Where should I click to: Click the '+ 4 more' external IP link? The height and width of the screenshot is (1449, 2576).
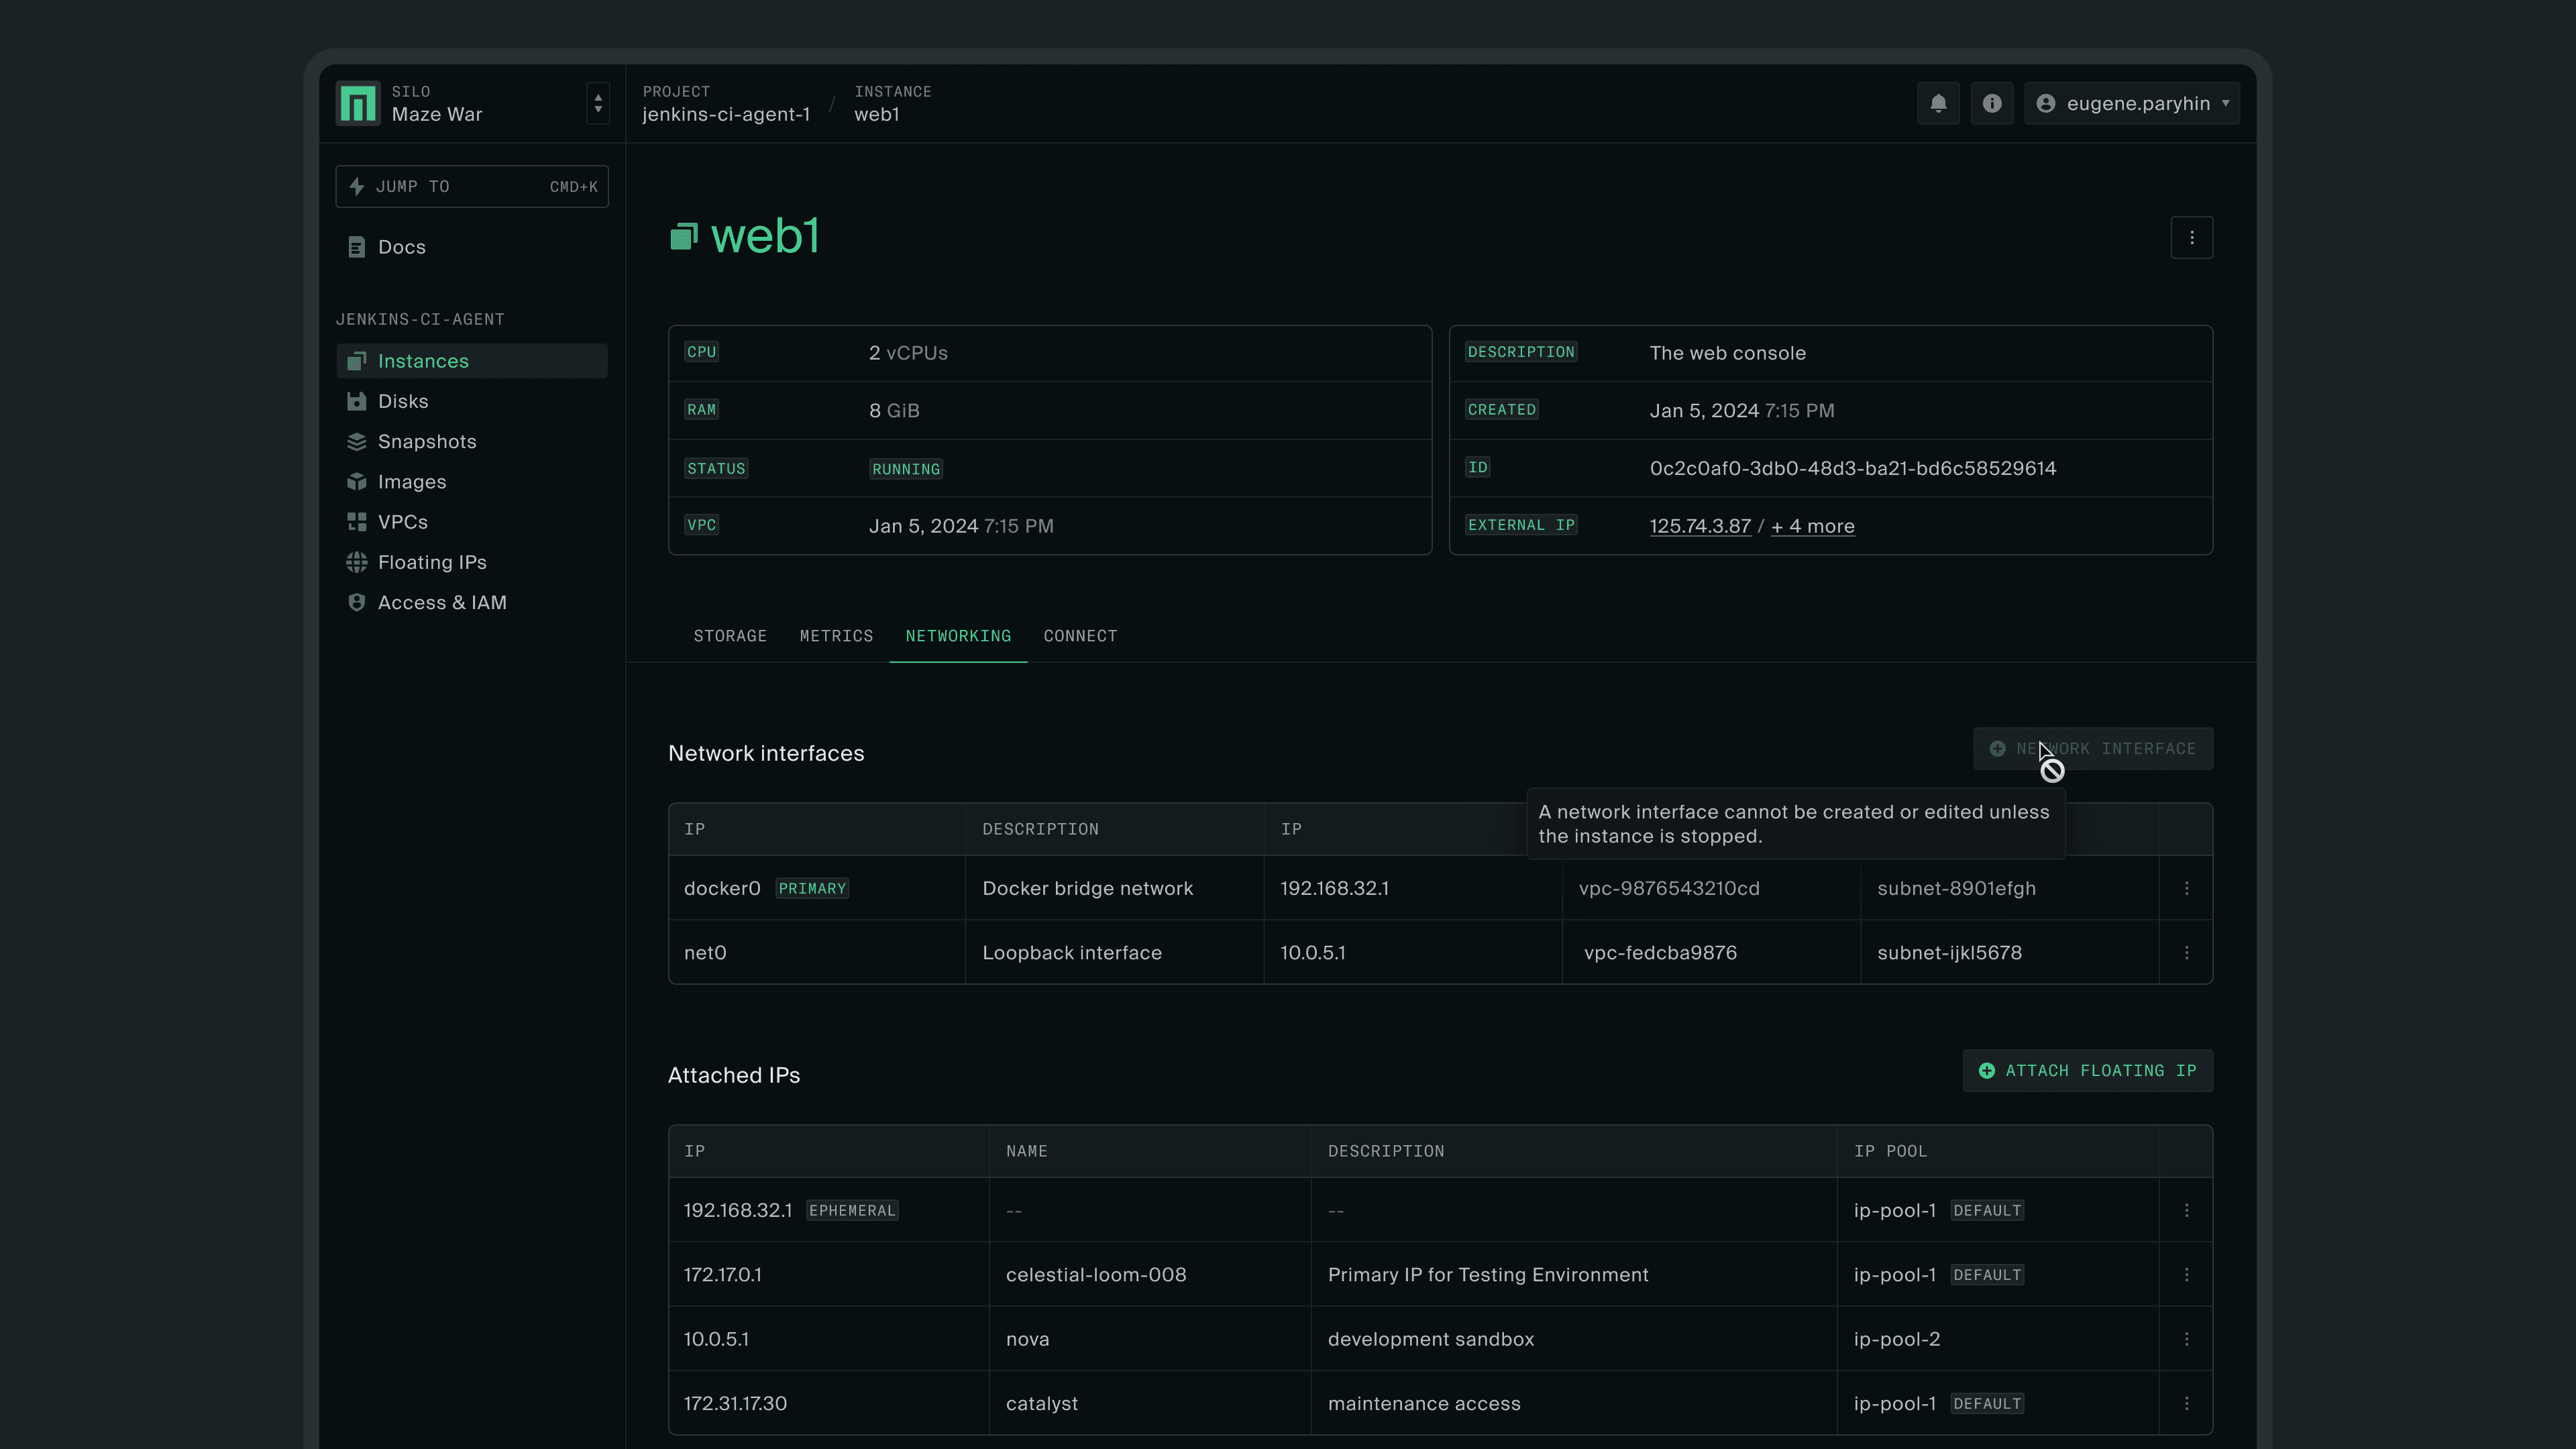1812,526
